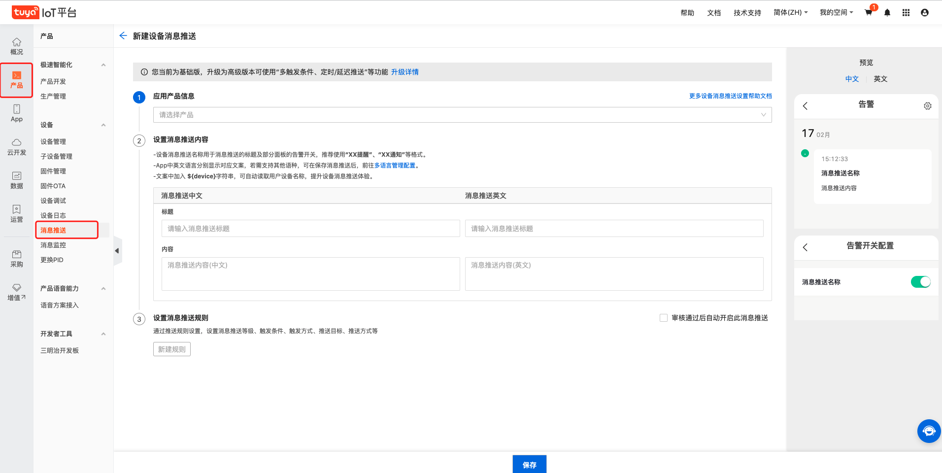Open the App section in sidebar
Screen dimensions: 942x473
(x=17, y=113)
